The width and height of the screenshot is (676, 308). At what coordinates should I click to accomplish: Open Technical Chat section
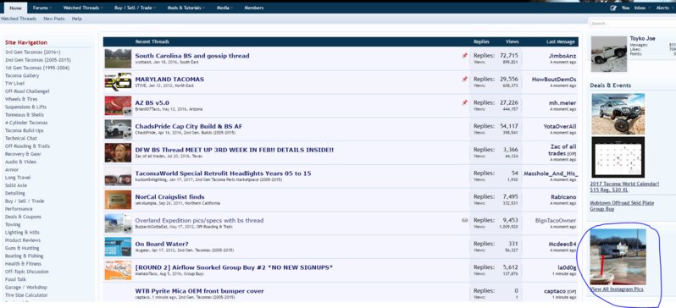tap(21, 138)
